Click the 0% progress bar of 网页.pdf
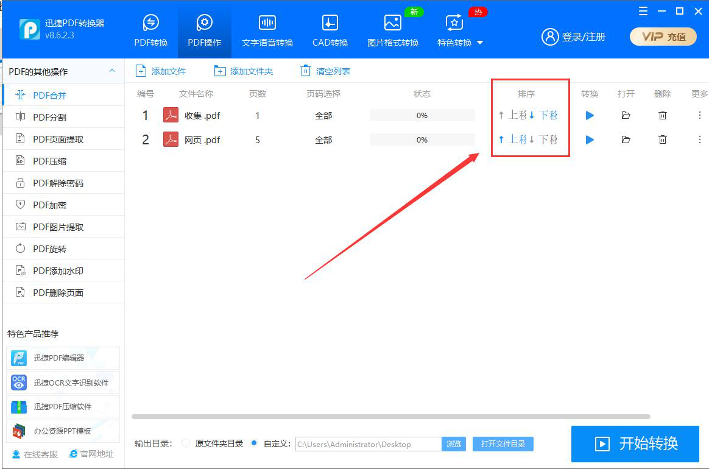 422,139
